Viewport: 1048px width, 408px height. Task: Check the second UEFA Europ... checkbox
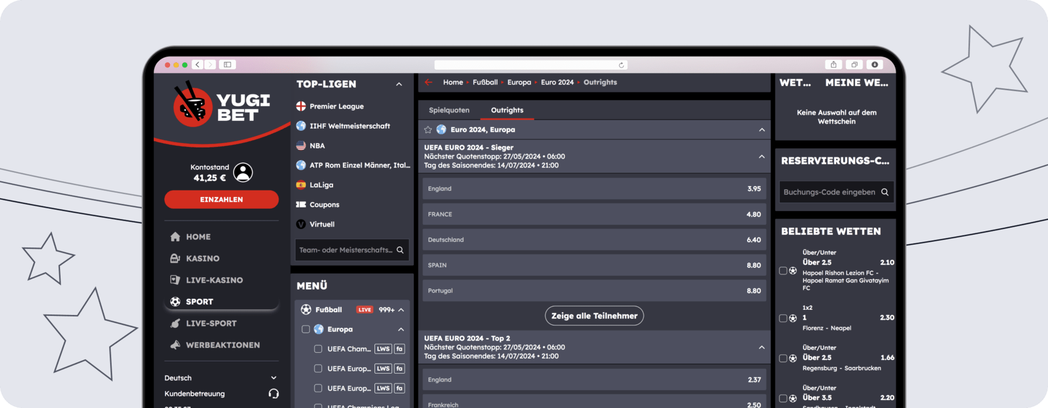318,388
